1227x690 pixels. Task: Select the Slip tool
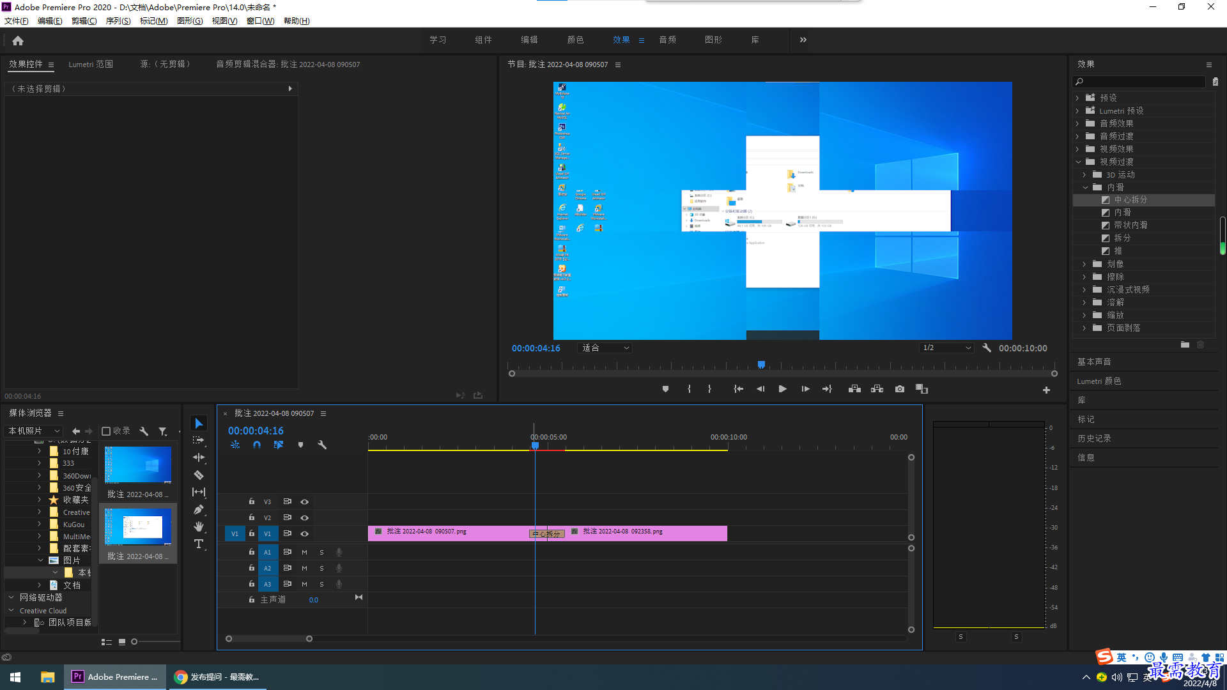click(x=199, y=492)
